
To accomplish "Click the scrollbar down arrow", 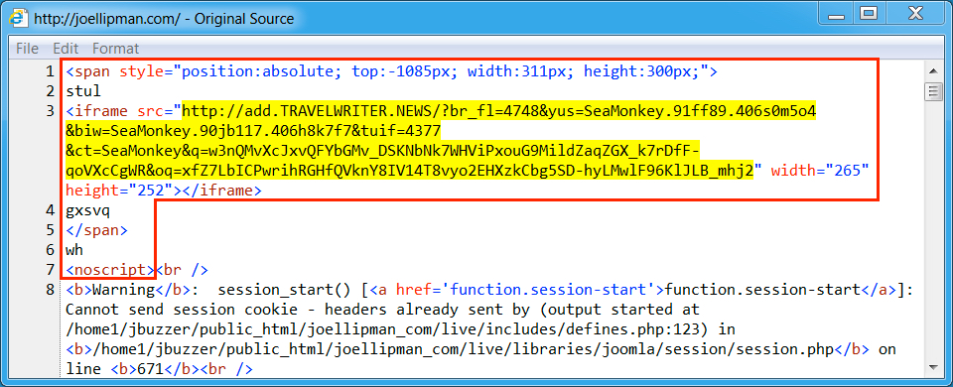I will (x=932, y=366).
